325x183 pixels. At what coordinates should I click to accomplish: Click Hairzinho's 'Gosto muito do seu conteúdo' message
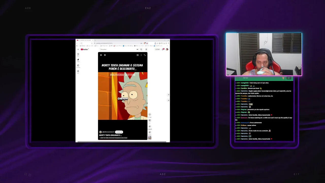coord(258,131)
